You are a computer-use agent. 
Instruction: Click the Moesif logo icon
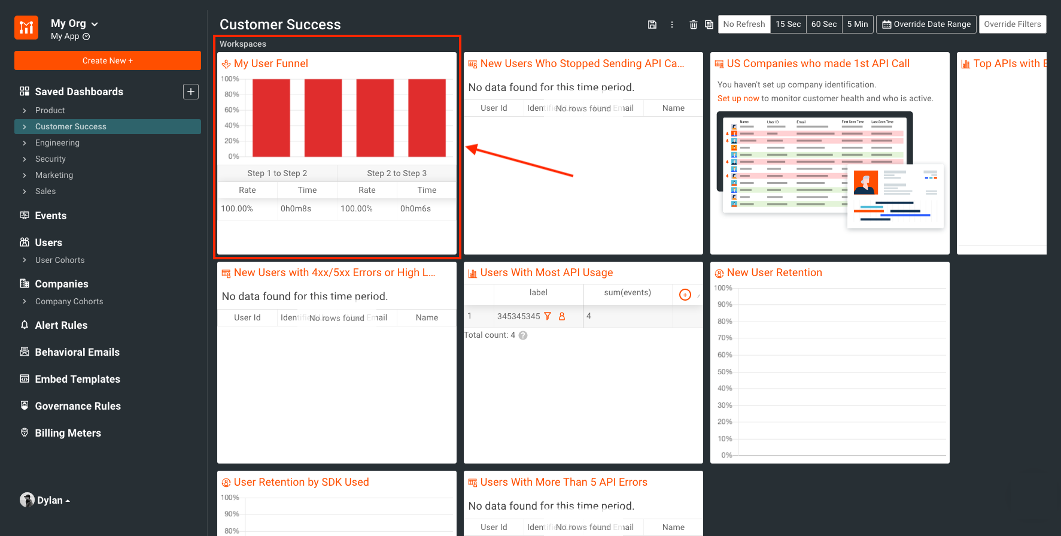[x=26, y=28]
